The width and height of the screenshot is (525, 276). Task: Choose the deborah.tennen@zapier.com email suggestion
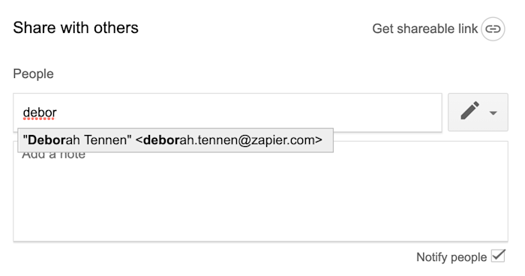pyautogui.click(x=229, y=140)
